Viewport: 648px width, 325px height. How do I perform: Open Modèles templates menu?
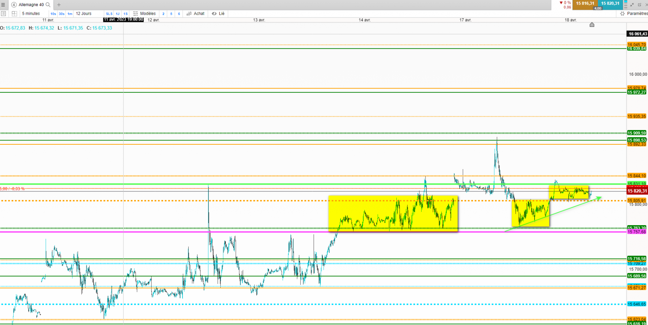144,14
